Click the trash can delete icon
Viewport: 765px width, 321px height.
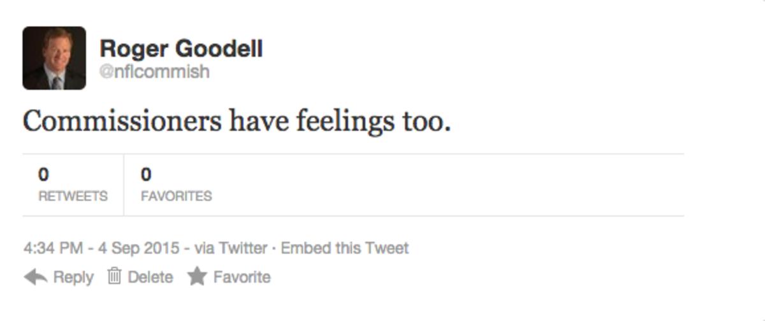click(x=115, y=276)
